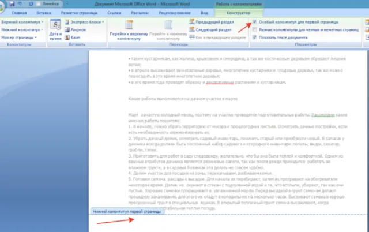Insert picture with the Рисунок icon
The height and width of the screenshot is (232, 369).
tap(67, 29)
